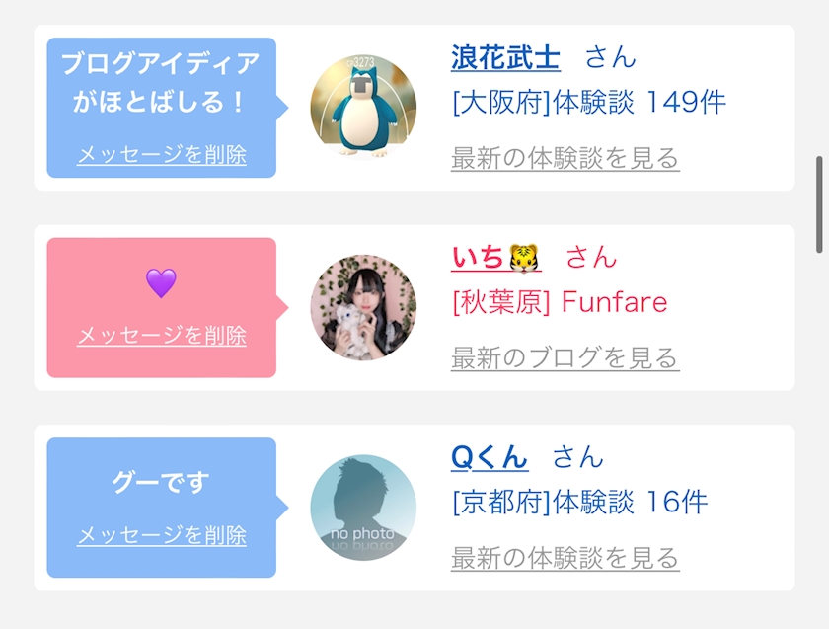This screenshot has height=629, width=829.
Task: Click いち's profile photo
Action: coord(363,308)
